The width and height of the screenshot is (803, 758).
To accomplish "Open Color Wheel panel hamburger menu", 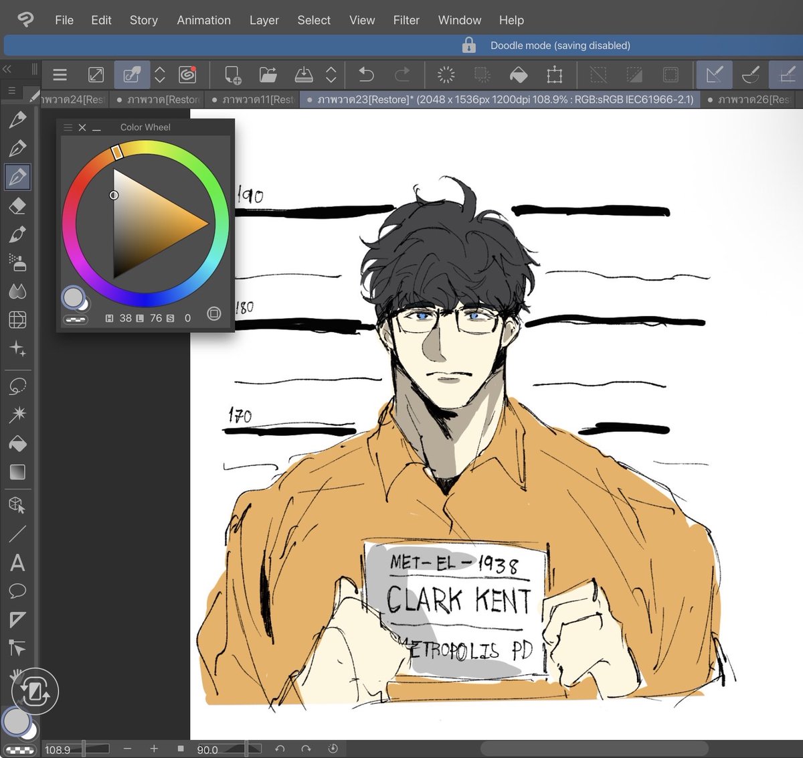I will coord(68,127).
